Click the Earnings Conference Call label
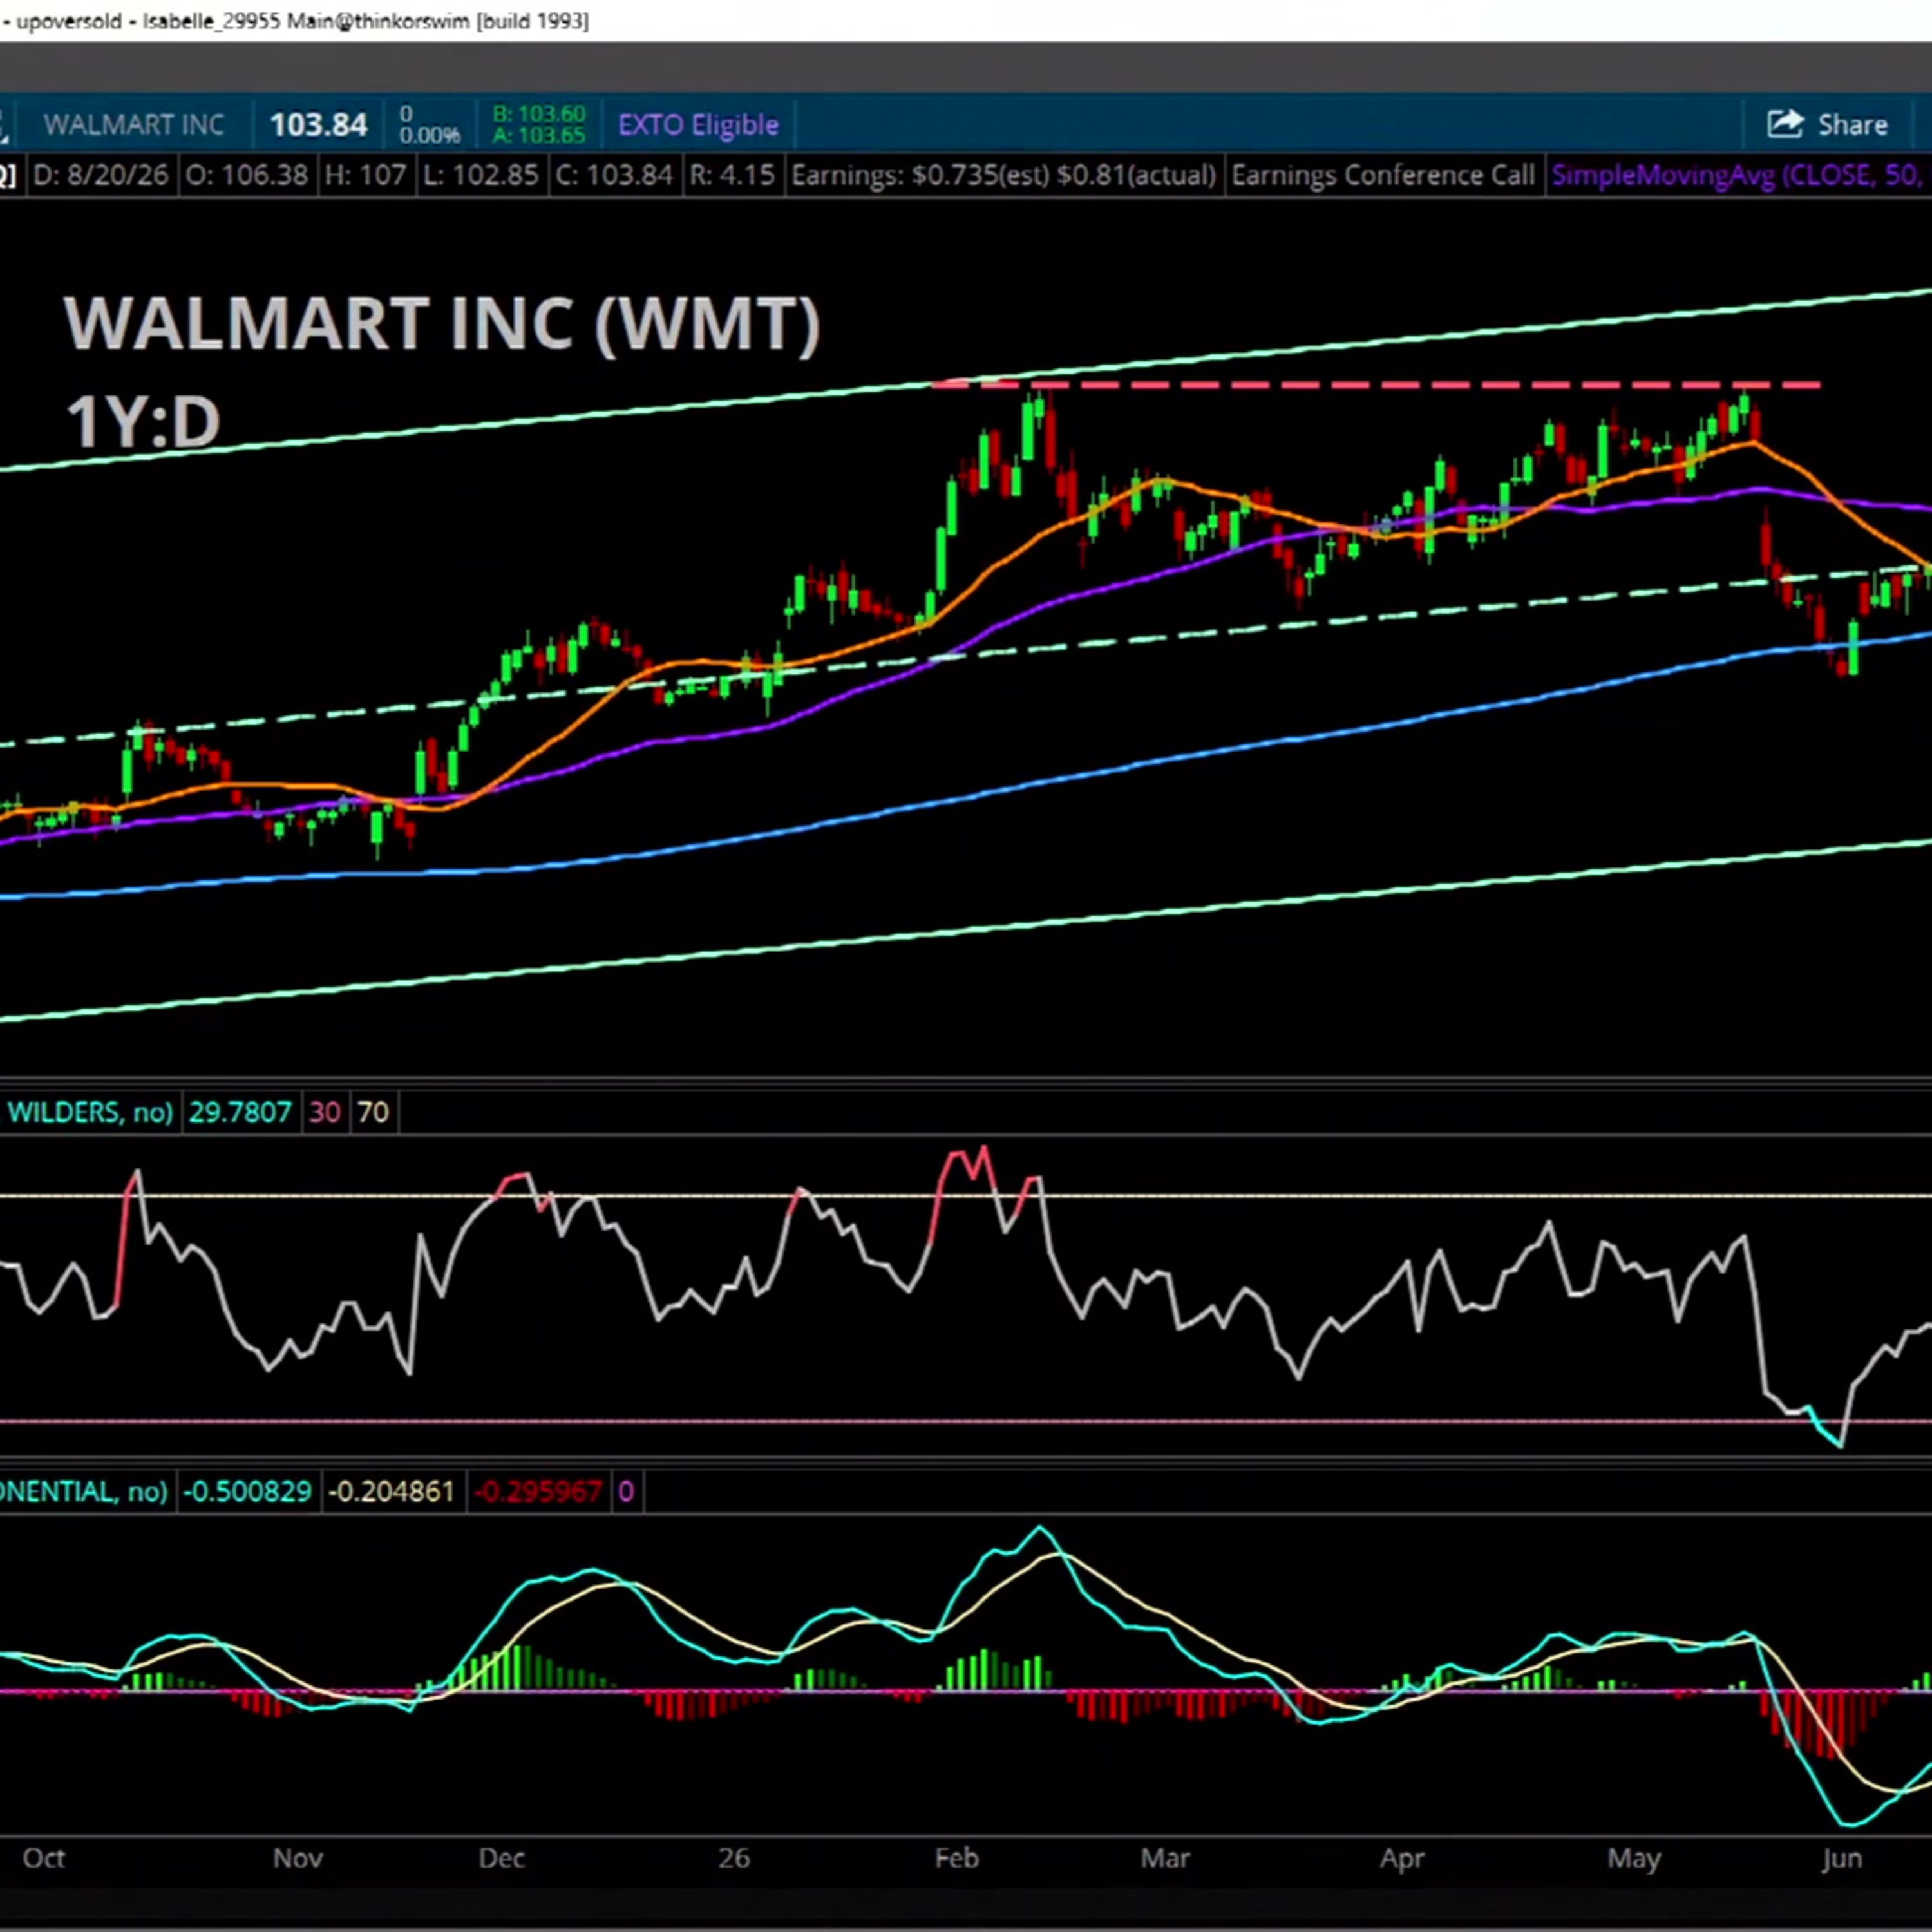This screenshot has width=1932, height=1932. [1383, 176]
